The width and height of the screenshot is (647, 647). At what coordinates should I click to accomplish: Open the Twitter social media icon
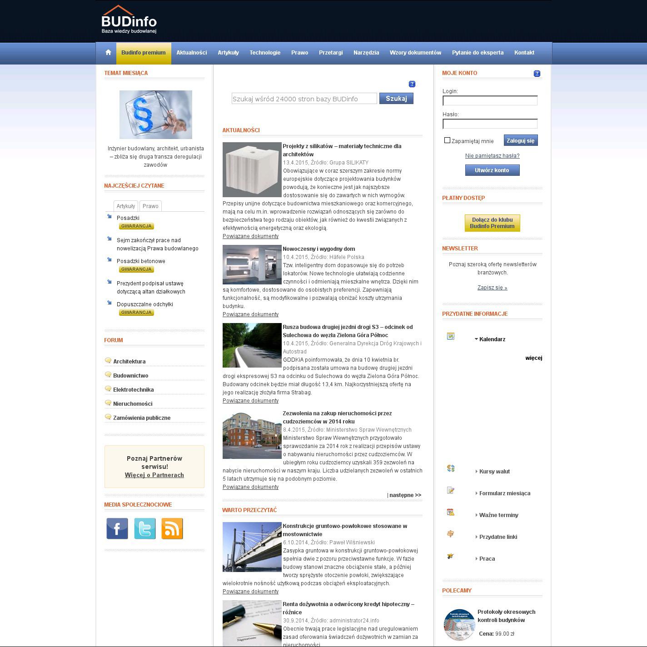click(144, 528)
